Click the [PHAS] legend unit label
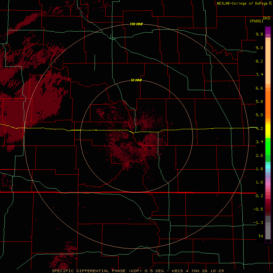Screen dimensions: 273x273 (x=256, y=21)
